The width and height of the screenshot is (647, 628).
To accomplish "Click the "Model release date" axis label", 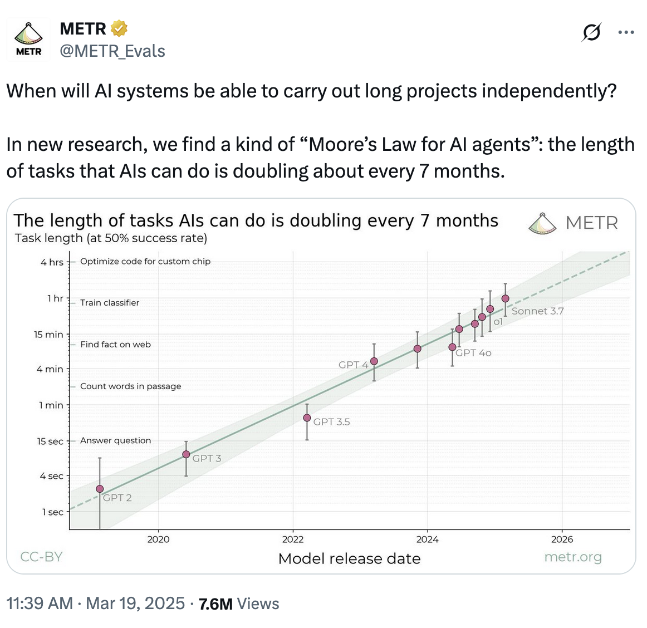I will 349,558.
